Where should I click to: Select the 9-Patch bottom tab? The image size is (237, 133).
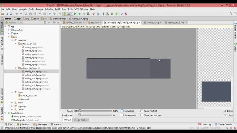point(68,120)
